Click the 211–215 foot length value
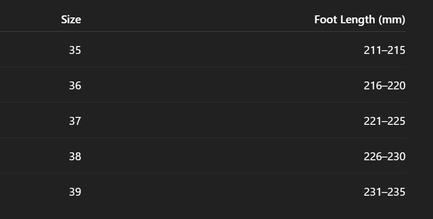The width and height of the screenshot is (433, 219). pyautogui.click(x=384, y=50)
